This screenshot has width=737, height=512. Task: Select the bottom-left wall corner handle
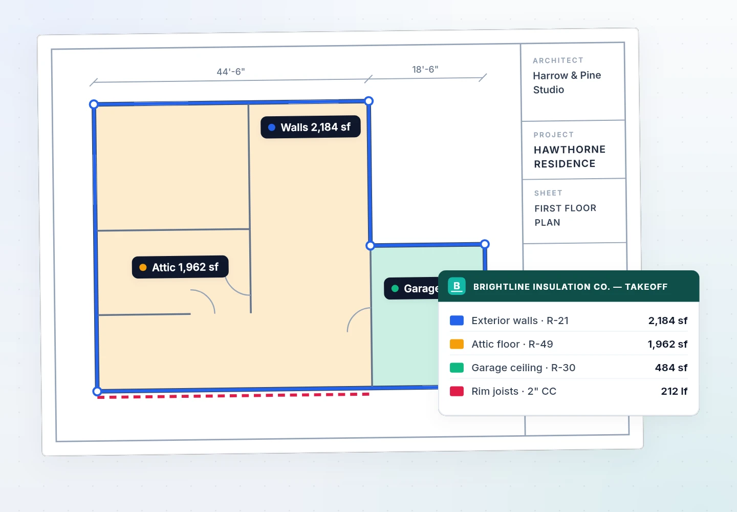click(x=97, y=392)
